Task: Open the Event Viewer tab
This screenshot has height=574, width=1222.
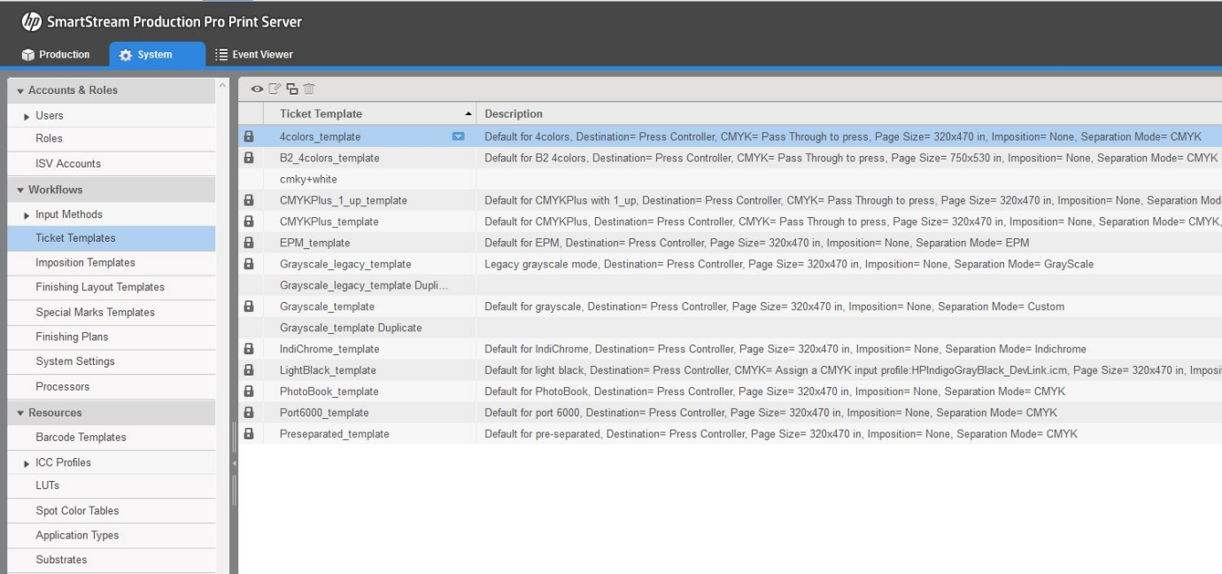Action: tap(255, 55)
